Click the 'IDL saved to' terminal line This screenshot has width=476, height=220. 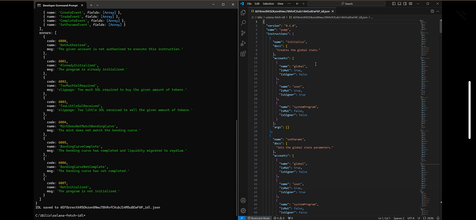pos(98,207)
